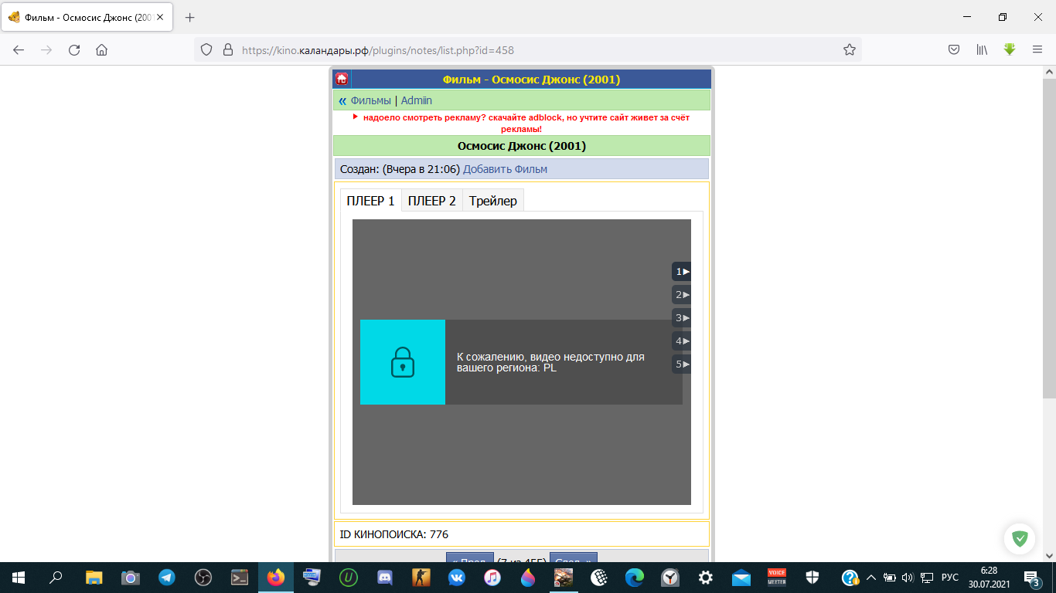Select episode 5 in the player list

(681, 364)
